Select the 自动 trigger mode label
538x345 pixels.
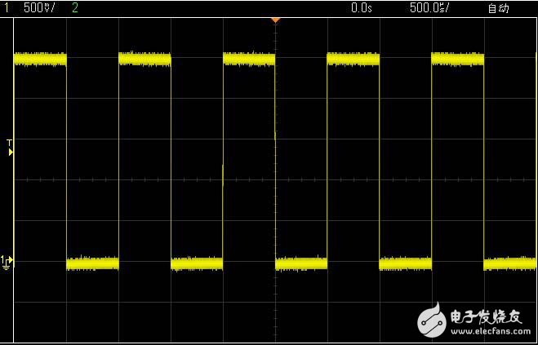497,8
